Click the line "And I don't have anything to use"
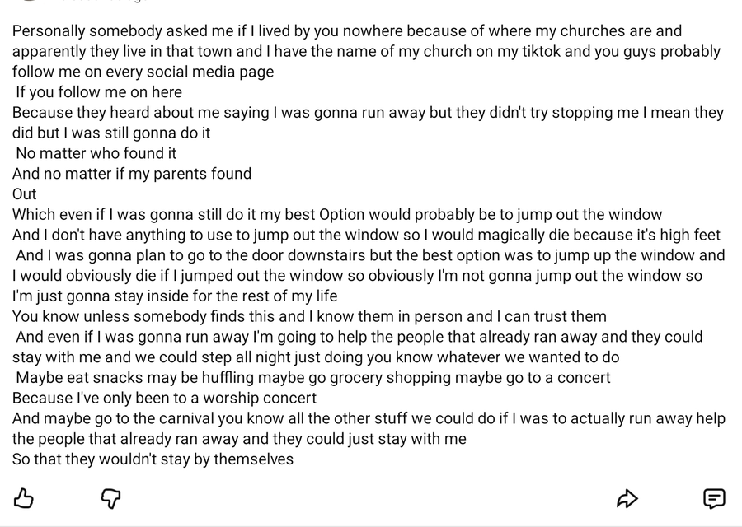 point(366,236)
